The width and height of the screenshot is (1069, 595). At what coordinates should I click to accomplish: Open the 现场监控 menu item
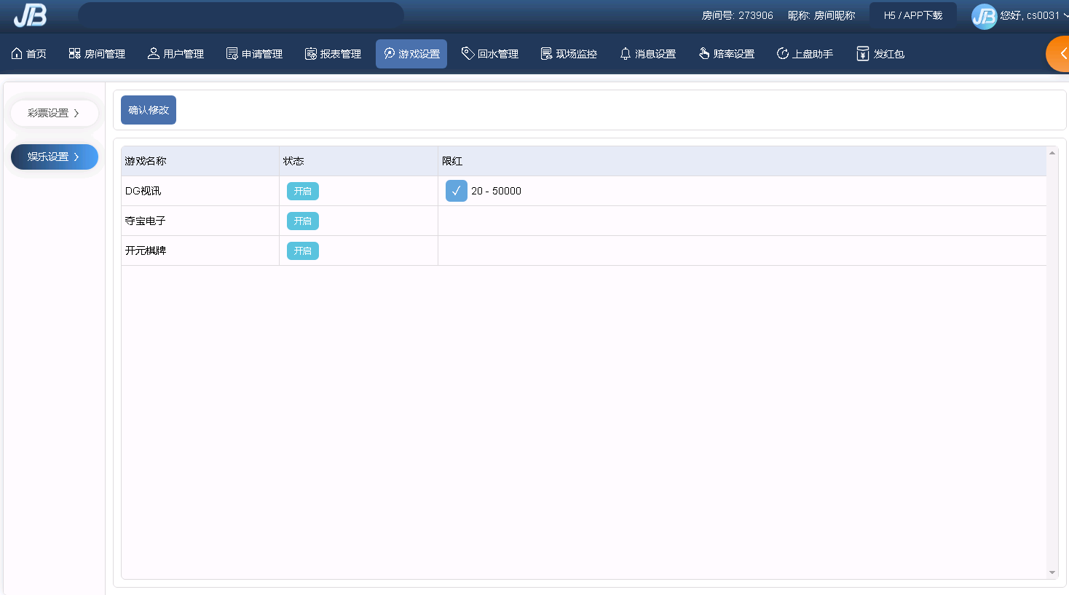pyautogui.click(x=569, y=54)
